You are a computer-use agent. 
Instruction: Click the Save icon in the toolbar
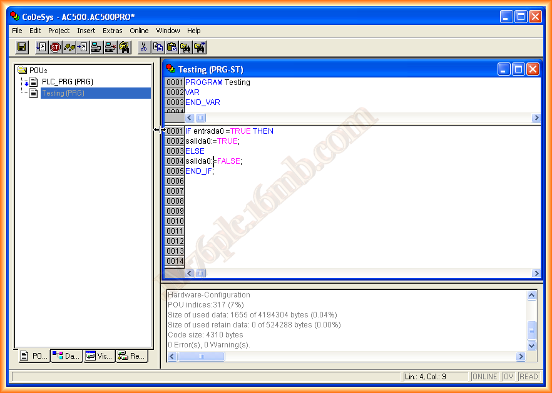[21, 47]
